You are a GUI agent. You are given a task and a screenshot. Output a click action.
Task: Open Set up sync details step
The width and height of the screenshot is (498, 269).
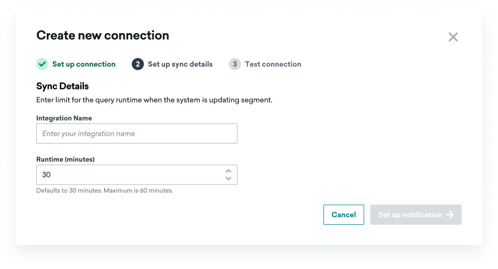[x=180, y=64]
